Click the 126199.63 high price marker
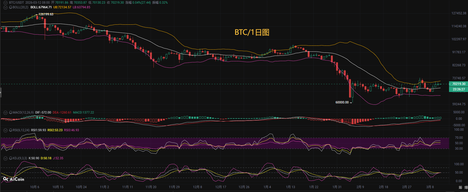This screenshot has width=468, height=192. point(46,14)
